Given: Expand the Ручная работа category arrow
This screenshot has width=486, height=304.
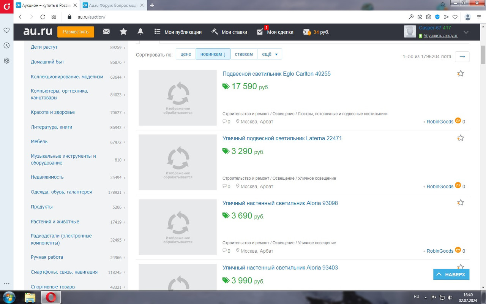Looking at the screenshot, I should tap(125, 258).
